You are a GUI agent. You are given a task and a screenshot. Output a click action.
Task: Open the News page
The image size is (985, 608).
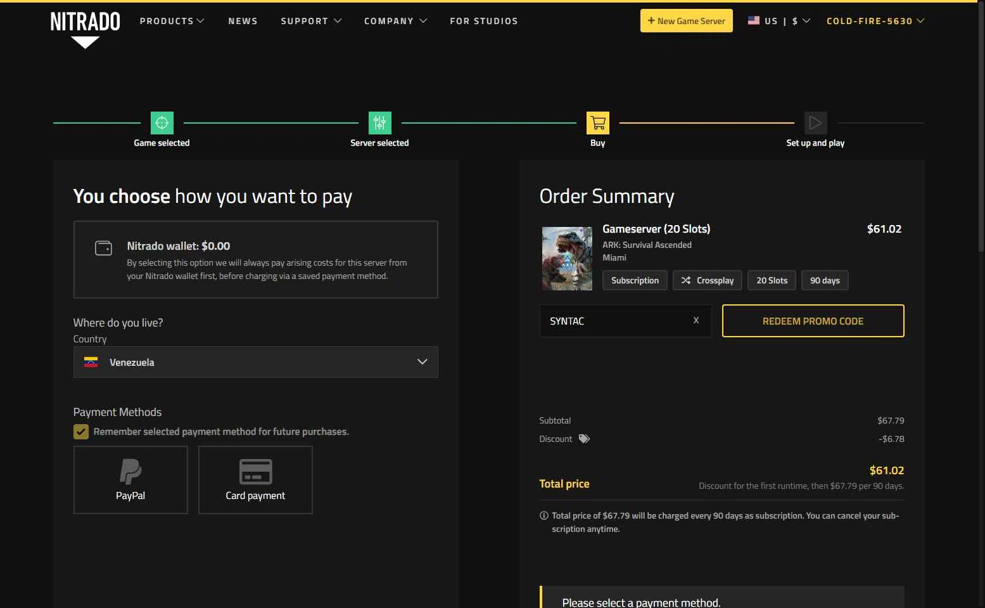pos(243,21)
